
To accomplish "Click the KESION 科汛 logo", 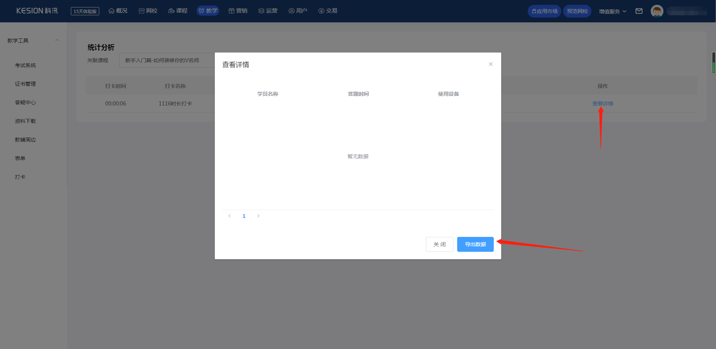I will coord(37,11).
